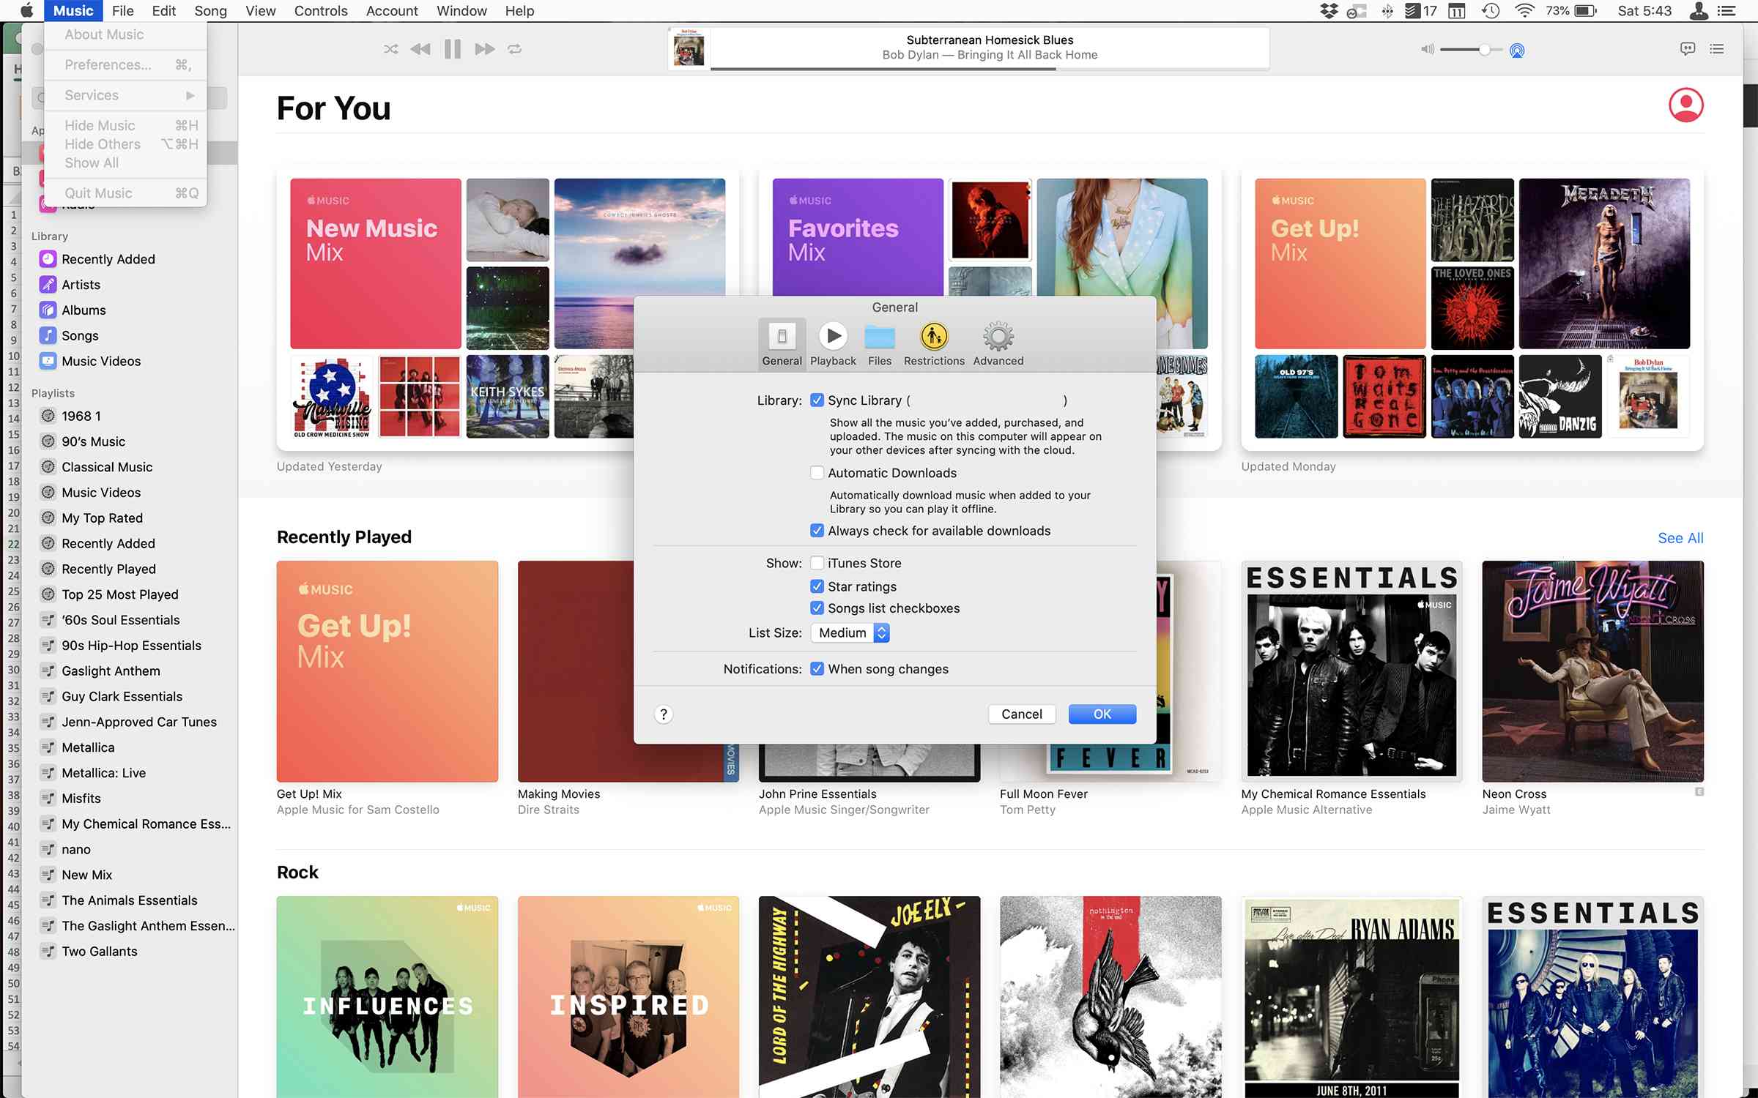Pause the current song
1758x1098 pixels.
point(453,49)
